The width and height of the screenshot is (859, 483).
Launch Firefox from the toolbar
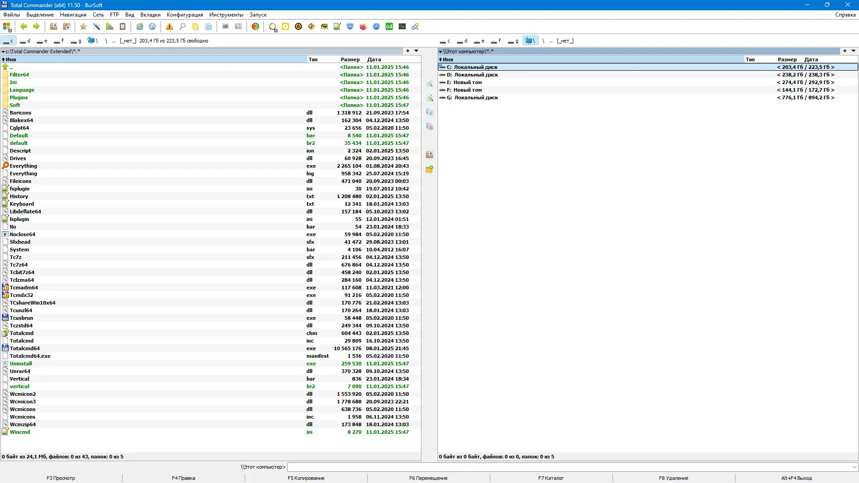363,27
